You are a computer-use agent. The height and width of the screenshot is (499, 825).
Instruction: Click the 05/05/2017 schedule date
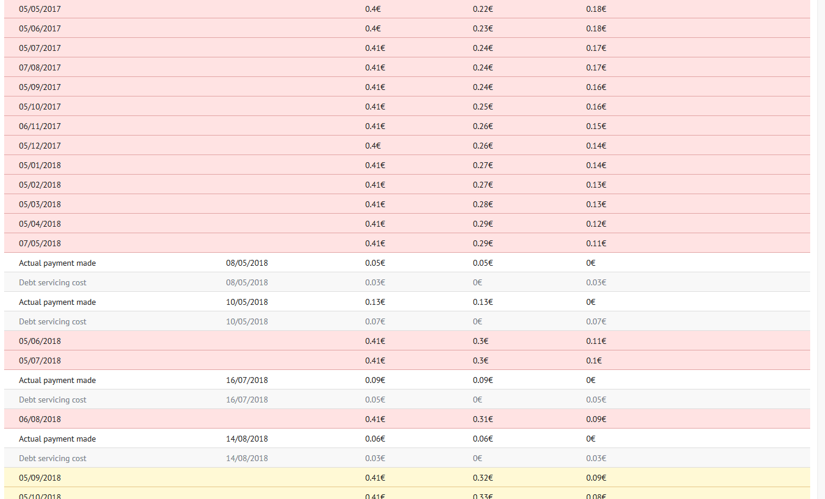(40, 9)
